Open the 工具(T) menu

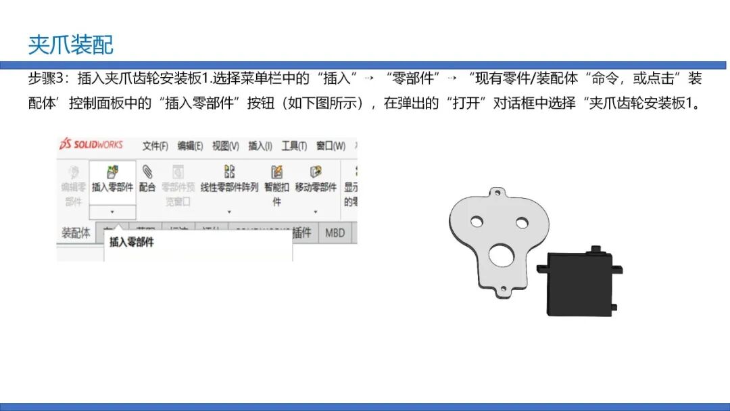click(294, 146)
